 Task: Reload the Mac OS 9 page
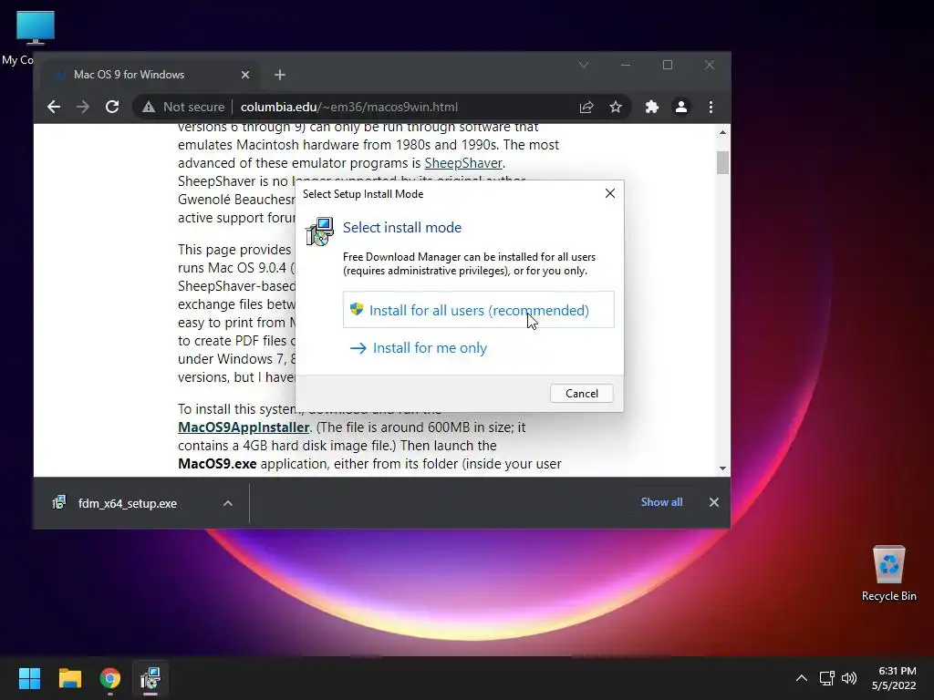coord(112,108)
